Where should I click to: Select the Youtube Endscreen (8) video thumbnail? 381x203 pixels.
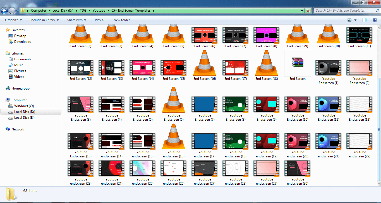point(235,104)
